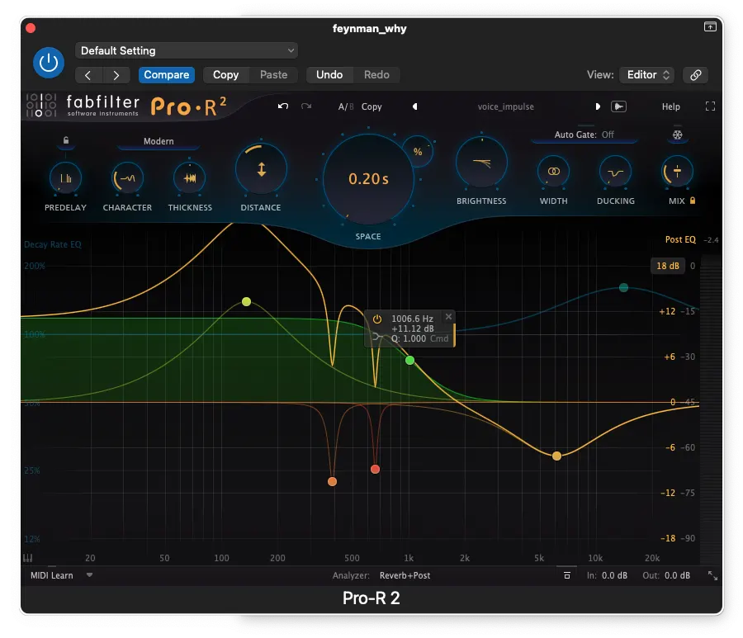Select next preset with right triangle

598,106
